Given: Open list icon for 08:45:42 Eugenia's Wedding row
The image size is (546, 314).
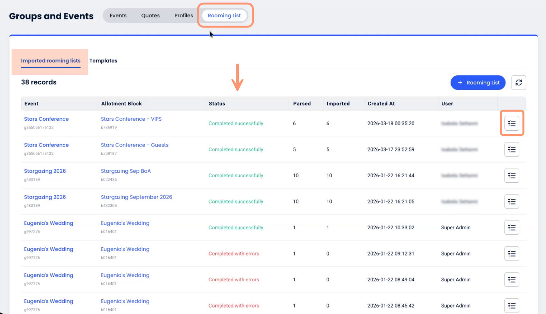Looking at the screenshot, I should [x=512, y=305].
